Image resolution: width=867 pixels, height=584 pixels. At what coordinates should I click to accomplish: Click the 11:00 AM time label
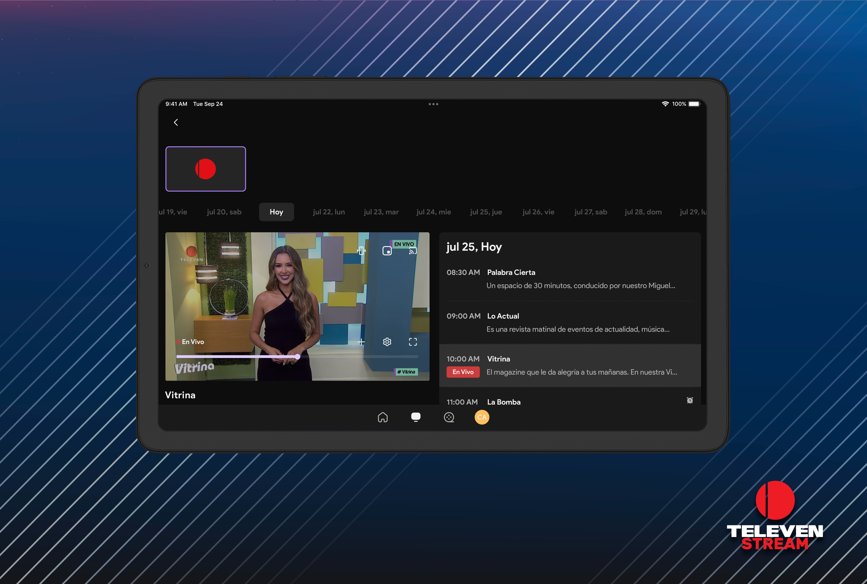(462, 402)
